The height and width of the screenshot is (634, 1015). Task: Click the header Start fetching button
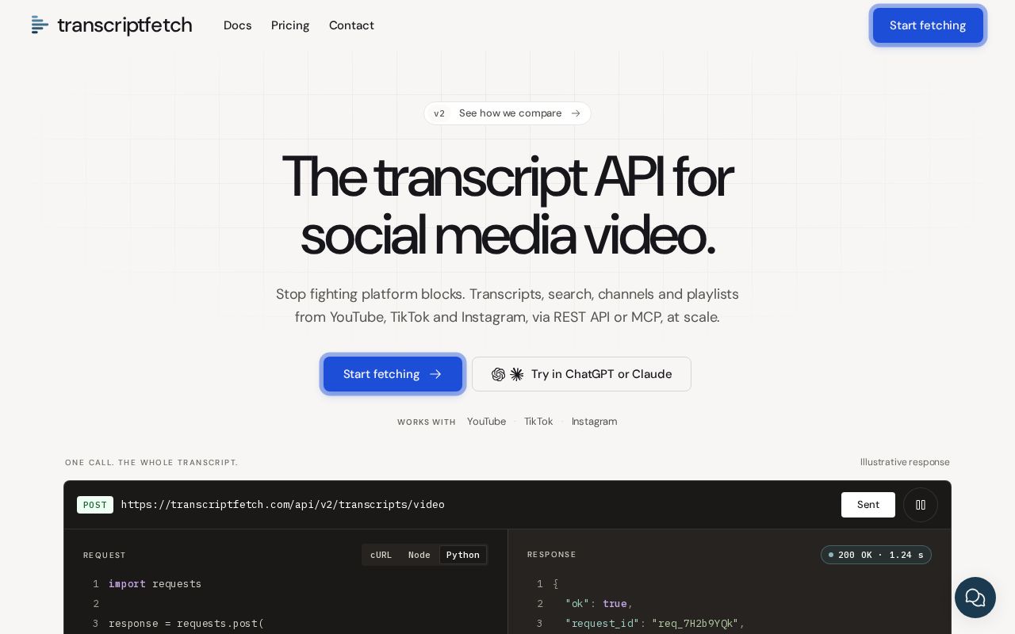[x=928, y=25]
